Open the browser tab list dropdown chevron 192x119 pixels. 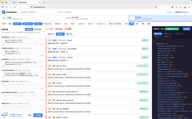pyautogui.click(x=185, y=2)
